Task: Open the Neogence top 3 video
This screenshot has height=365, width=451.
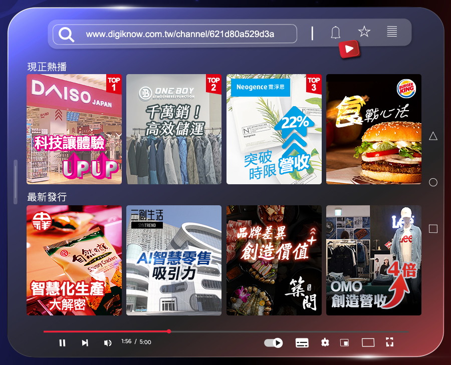Action: point(274,129)
